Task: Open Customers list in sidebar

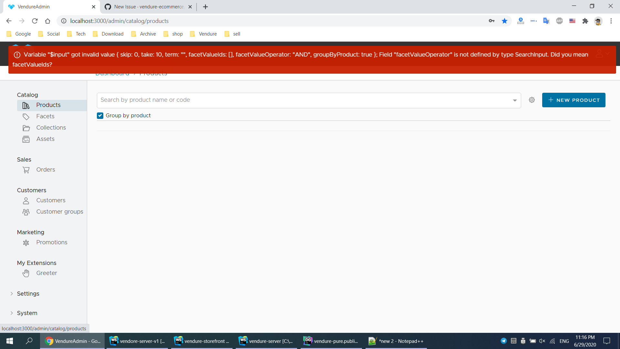Action: click(51, 200)
